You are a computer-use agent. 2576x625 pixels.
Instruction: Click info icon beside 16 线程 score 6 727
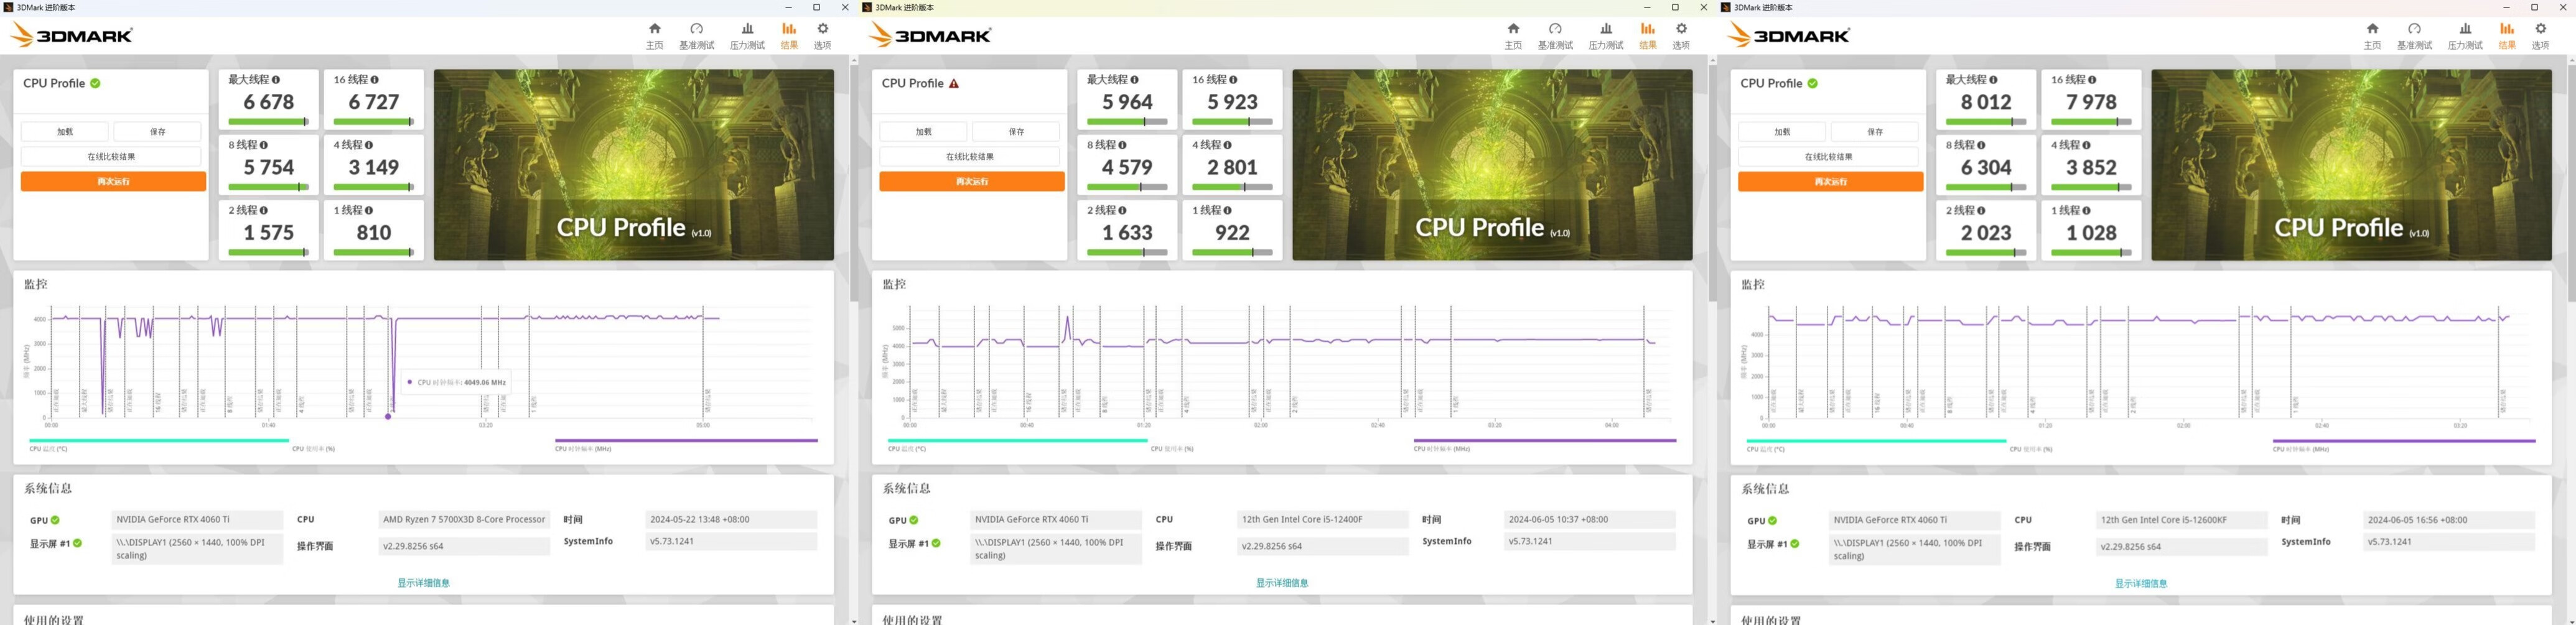375,79
